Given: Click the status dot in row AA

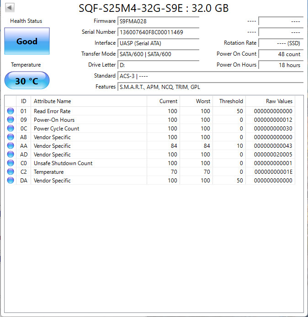Looking at the screenshot, I should (11, 146).
